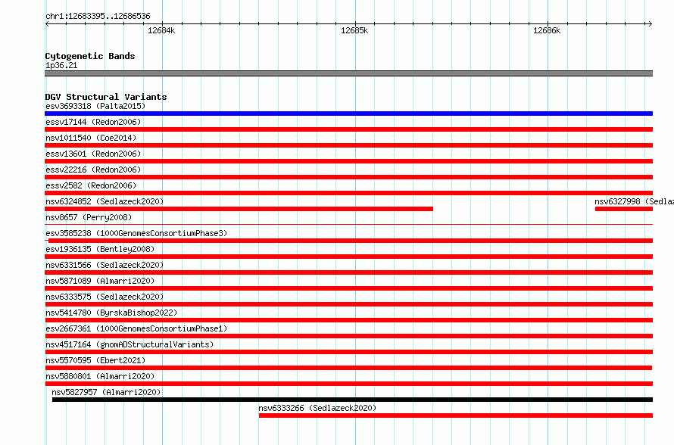
Task: Click nsv6333575 (Sedlazeck2020) variant label
Action: point(105,297)
